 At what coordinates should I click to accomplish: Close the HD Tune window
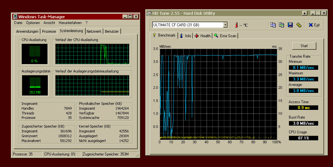click(324, 13)
